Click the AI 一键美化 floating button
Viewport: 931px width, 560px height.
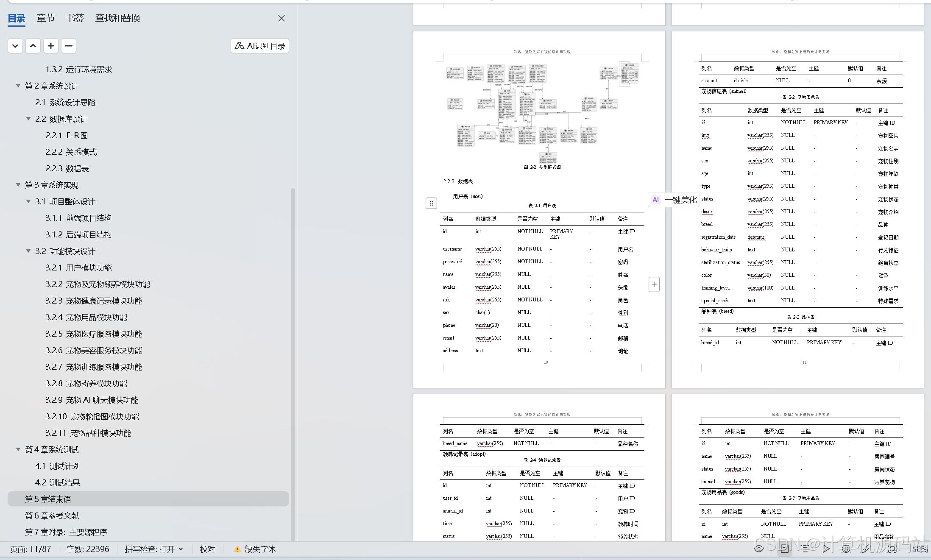coord(674,200)
